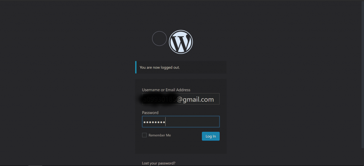Viewport: 364px width, 166px height.
Task: Click the vertical scrollbar on the right edge
Action: tap(363, 74)
